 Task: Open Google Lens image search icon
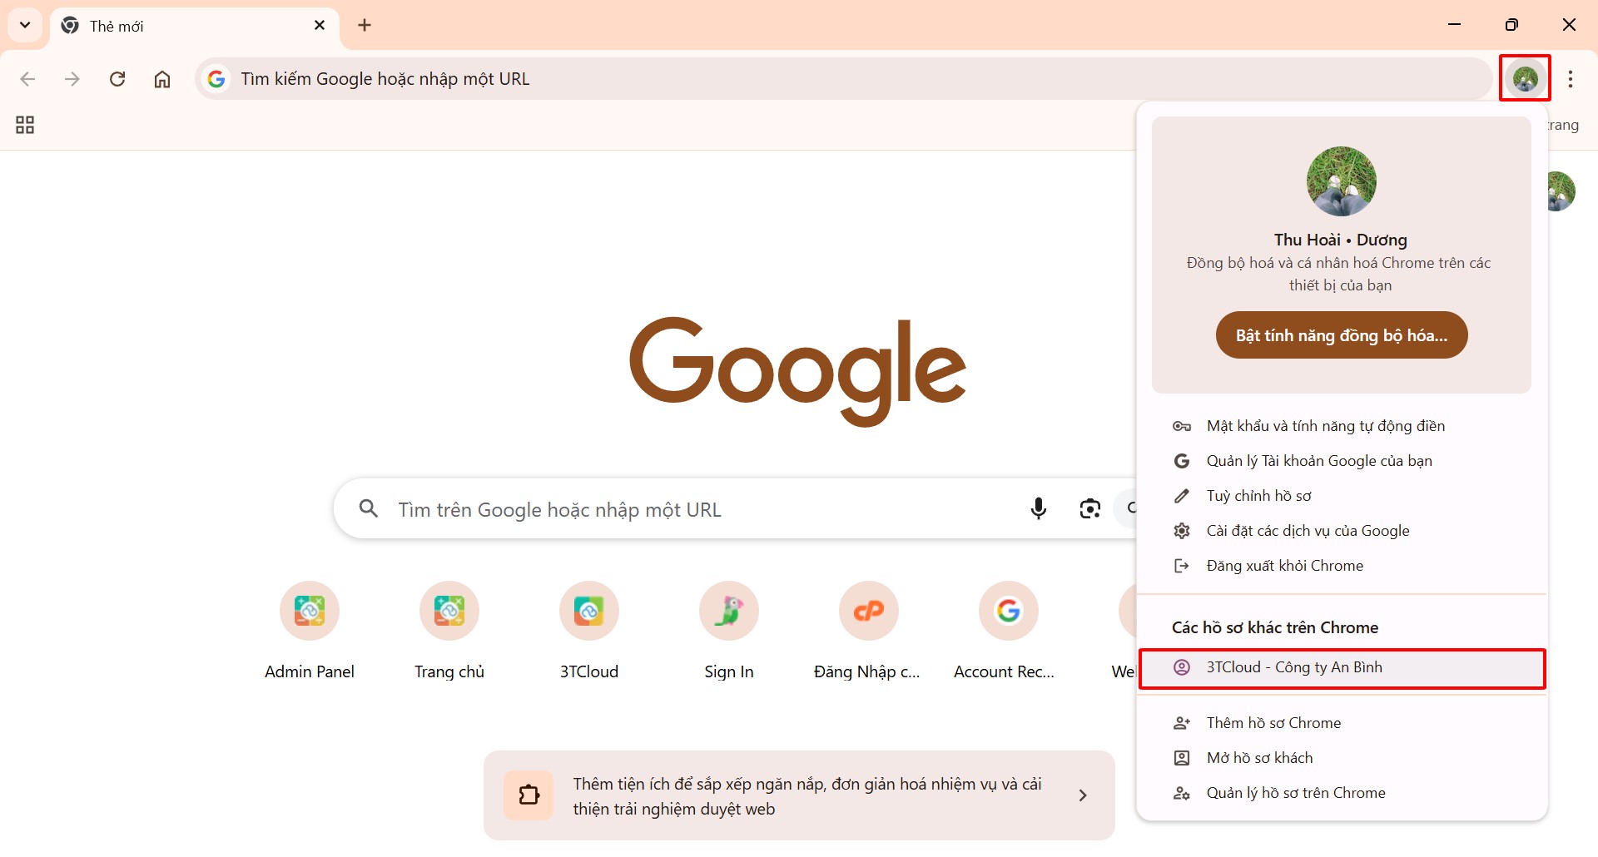coord(1089,508)
